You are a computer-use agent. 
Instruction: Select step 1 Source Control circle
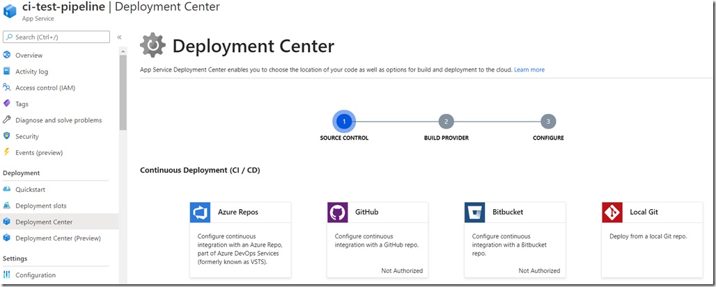pyautogui.click(x=344, y=122)
